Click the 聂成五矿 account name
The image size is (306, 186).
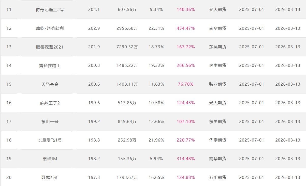click(50, 177)
